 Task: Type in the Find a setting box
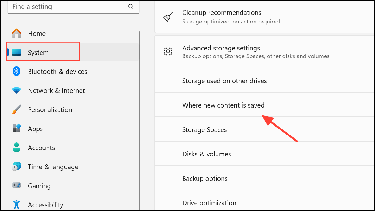pos(67,7)
